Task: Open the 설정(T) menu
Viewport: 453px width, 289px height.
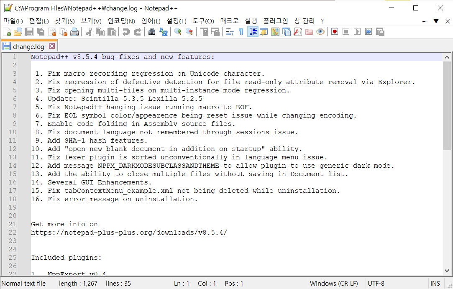Action: pos(177,21)
